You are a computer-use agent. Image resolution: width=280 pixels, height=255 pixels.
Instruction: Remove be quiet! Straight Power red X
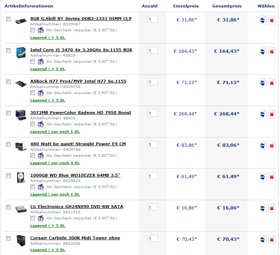pyautogui.click(x=271, y=146)
